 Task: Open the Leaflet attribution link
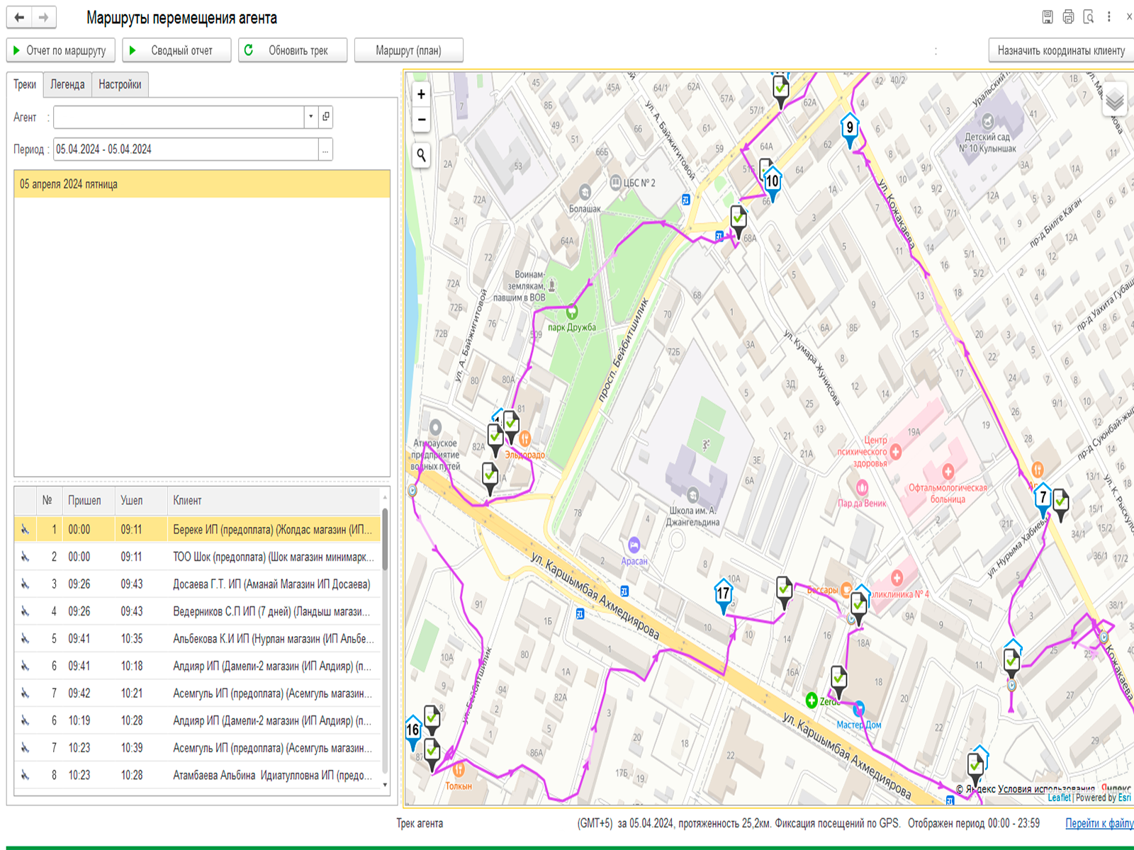point(1059,798)
